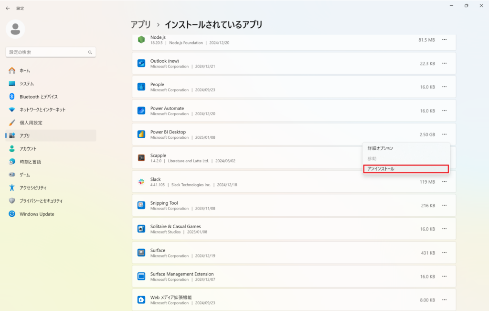The image size is (489, 311).
Task: Click the Web メディア拡張機能 app icon
Action: coord(141,300)
